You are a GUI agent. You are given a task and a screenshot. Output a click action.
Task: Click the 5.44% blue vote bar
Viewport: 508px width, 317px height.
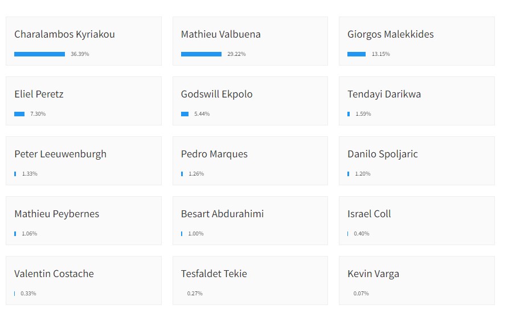(185, 114)
